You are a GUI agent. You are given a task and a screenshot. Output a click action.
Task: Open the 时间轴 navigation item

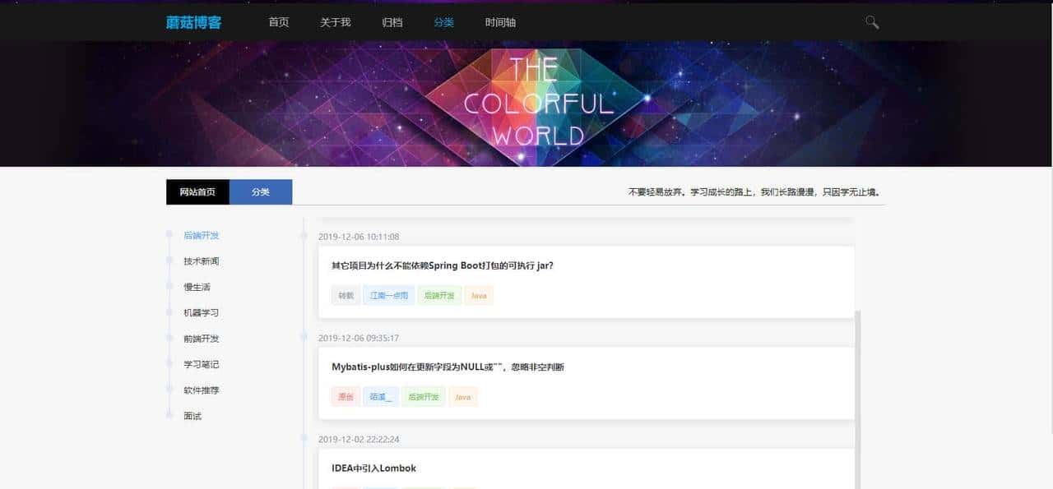501,23
